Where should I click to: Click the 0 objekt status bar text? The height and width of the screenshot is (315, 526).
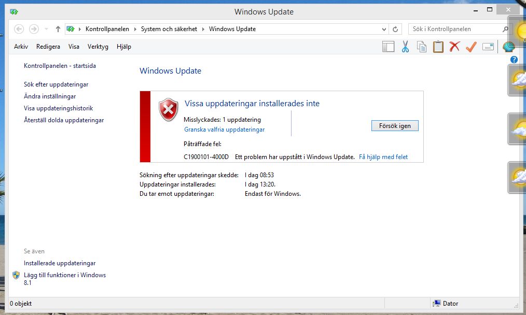[21, 304]
